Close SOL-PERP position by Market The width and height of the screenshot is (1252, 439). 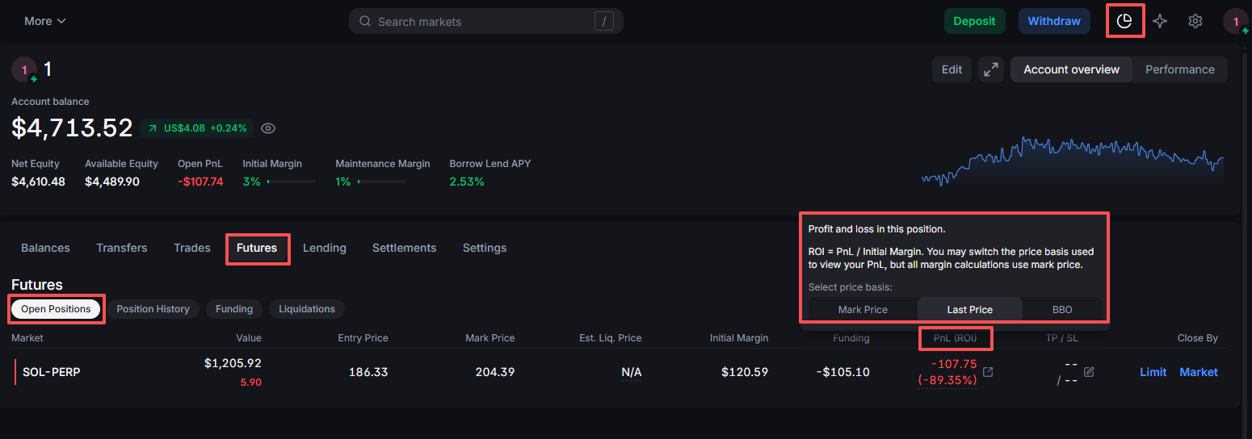click(x=1199, y=372)
